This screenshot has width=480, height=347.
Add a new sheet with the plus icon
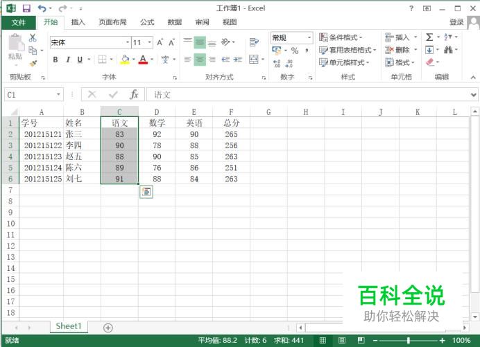click(x=108, y=327)
